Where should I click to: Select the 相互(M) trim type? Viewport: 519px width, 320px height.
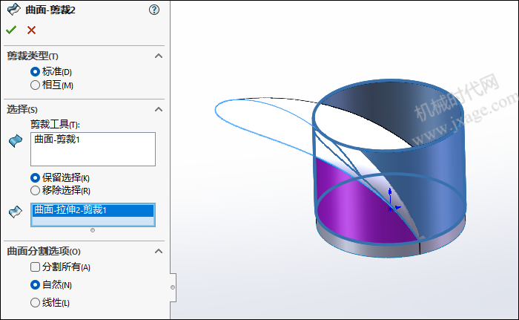click(35, 85)
